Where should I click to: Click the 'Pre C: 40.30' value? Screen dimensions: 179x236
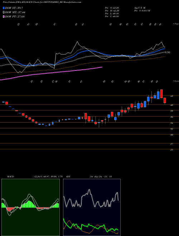(x=112, y=16)
